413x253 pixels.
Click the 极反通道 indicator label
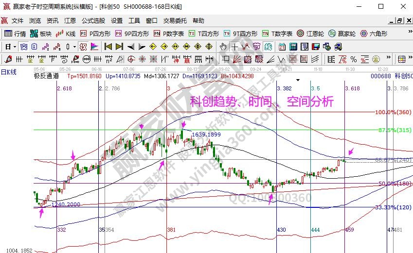(x=46, y=76)
